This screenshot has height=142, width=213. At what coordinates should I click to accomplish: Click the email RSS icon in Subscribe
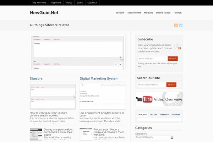178,47
